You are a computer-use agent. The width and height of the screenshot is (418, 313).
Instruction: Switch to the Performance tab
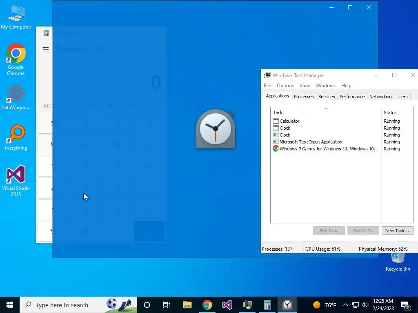coord(352,97)
